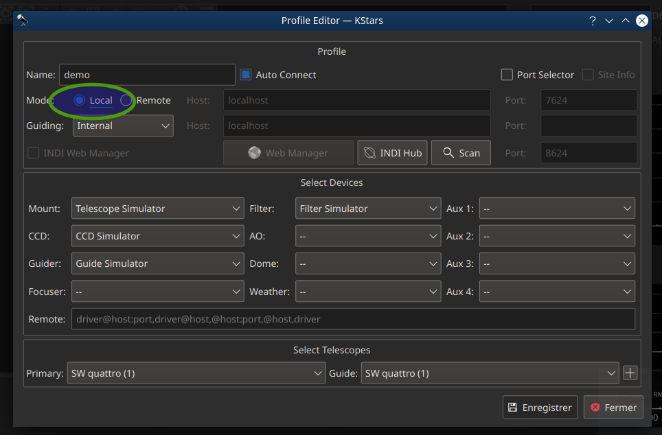Screen dimensions: 662x435
Task: Click the Remote drivers input field
Action: tap(353, 319)
